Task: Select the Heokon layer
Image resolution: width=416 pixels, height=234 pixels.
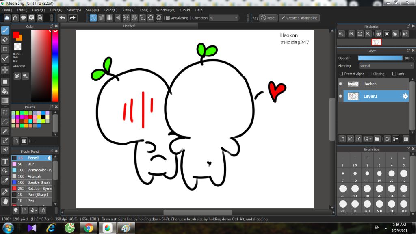Action: tap(374, 84)
